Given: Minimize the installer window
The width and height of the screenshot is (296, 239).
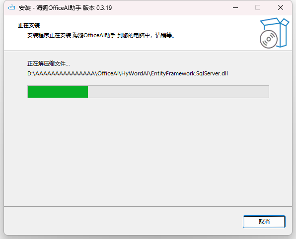Looking at the screenshot, I should tap(235, 8).
